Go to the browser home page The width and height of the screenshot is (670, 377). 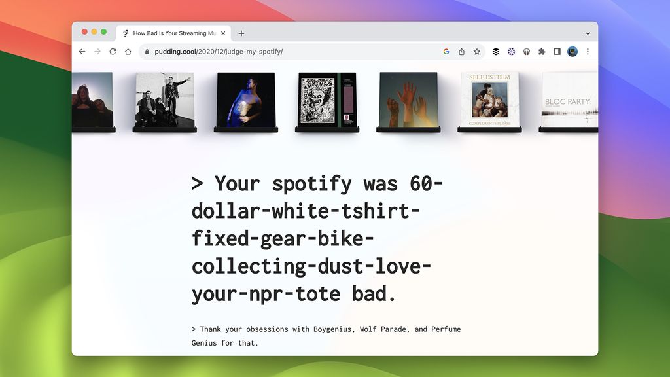pos(128,51)
